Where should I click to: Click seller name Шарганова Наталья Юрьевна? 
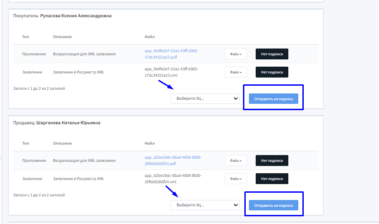68,123
